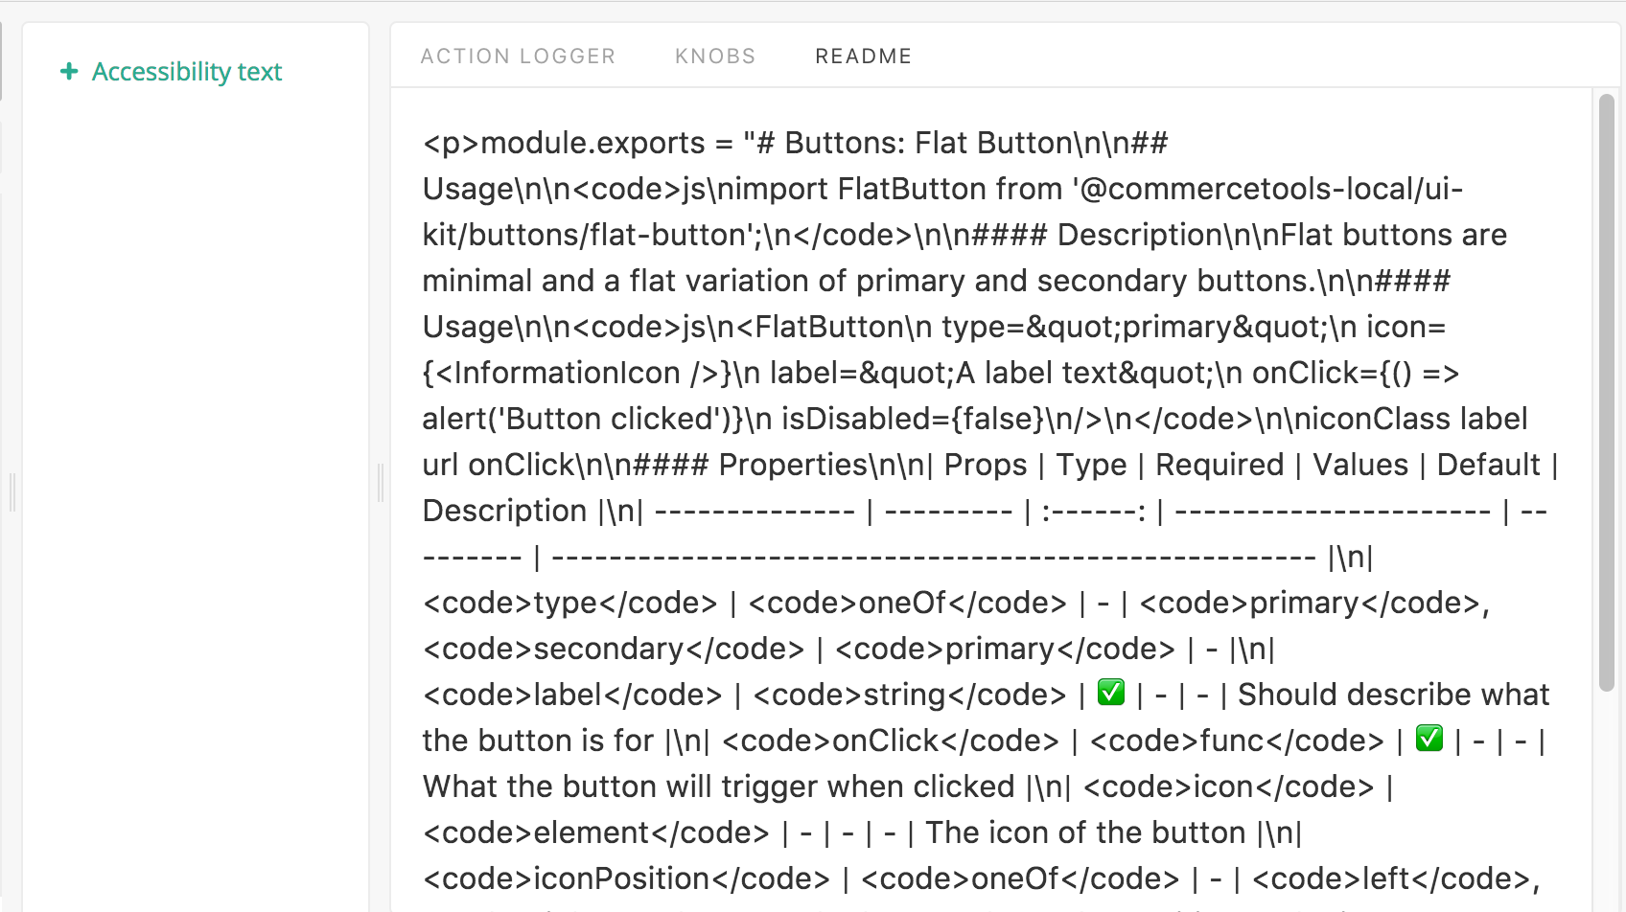This screenshot has height=912, width=1626.
Task: Click the README panel vertical scrollbar thumb
Action: [1607, 392]
